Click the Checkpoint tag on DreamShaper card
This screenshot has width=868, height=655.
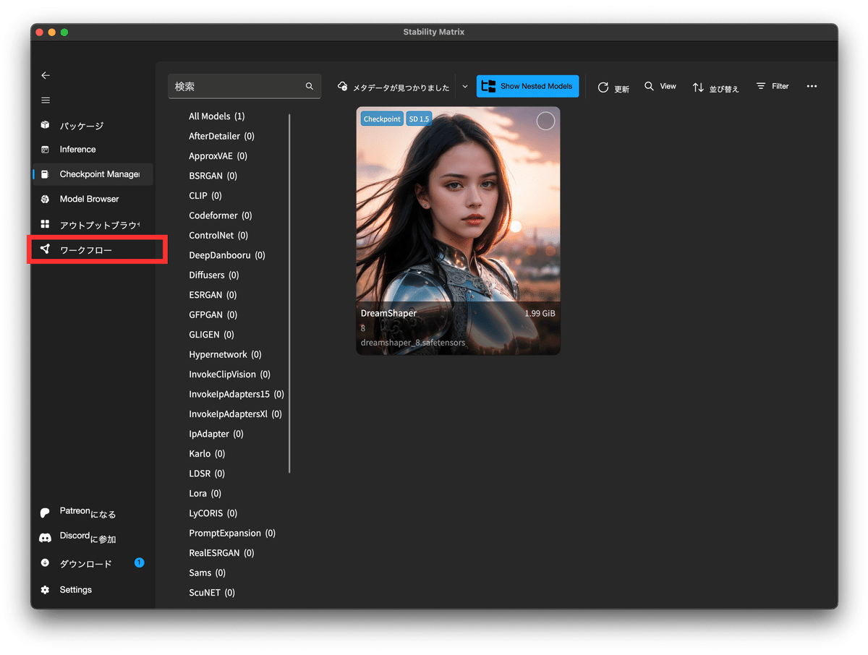pos(382,119)
